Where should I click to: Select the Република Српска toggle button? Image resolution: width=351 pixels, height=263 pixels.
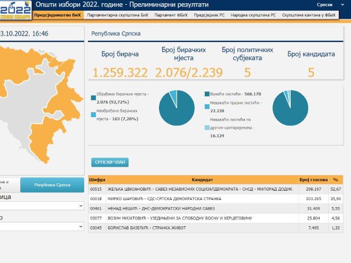coord(52,185)
